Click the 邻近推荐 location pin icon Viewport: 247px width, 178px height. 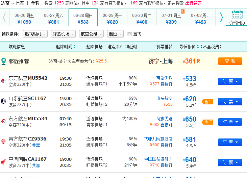[4, 61]
